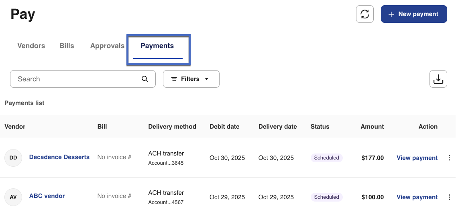Viewport: 458px width, 210px height.
Task: Select the Payments tab
Action: click(x=157, y=46)
